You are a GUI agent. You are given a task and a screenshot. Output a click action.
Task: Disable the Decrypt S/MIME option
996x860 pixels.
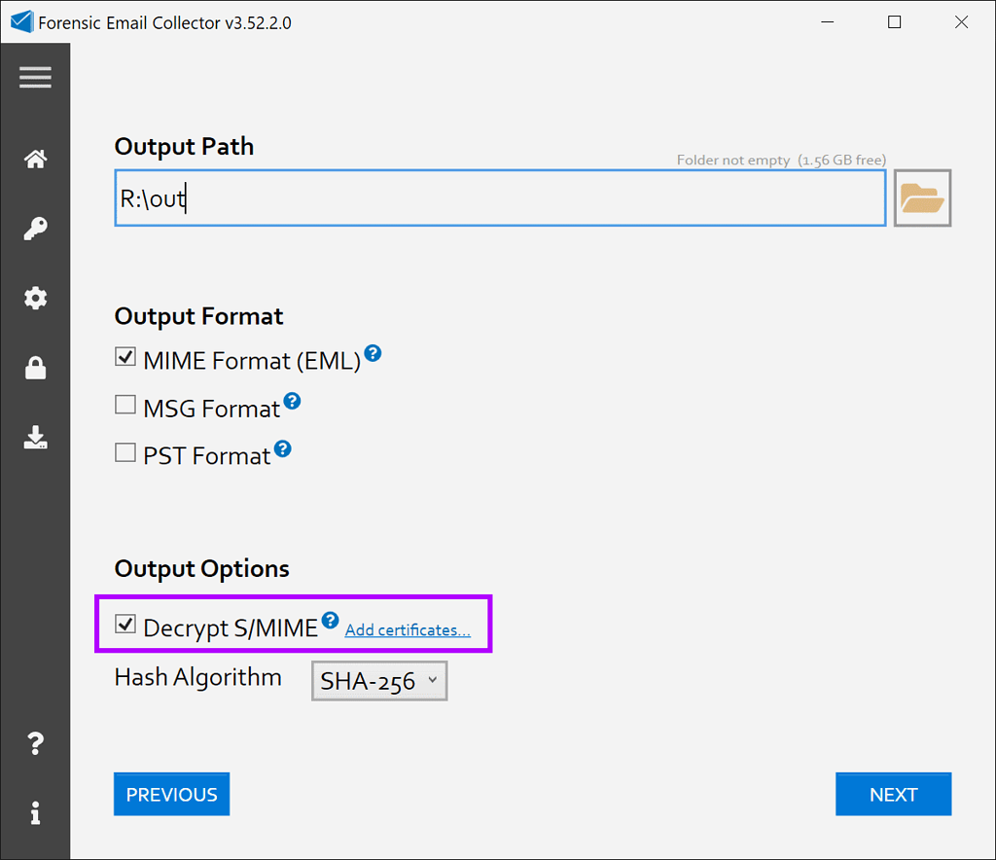tap(124, 625)
